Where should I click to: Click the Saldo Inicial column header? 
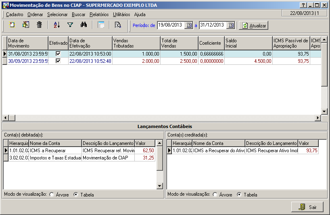point(248,43)
